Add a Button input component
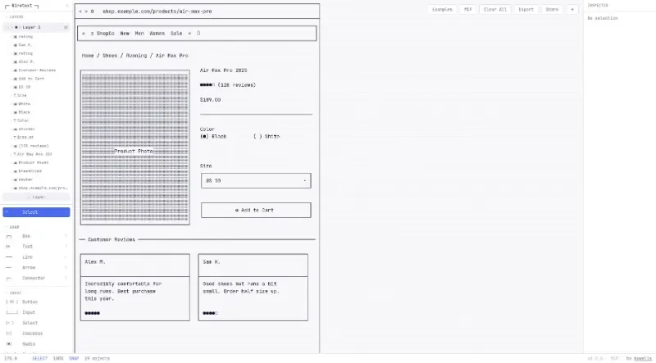The image size is (656, 363). [28, 302]
